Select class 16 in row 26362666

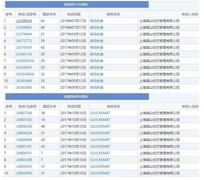tap(43, 88)
